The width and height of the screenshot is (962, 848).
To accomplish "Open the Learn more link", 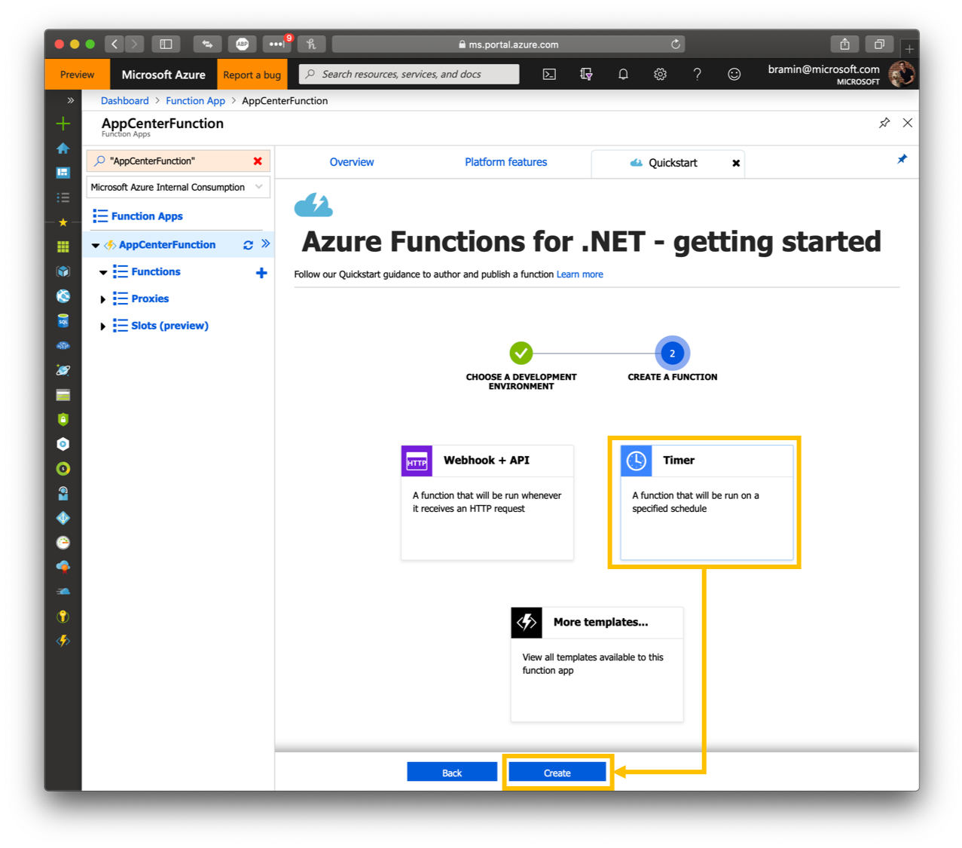I will point(579,274).
